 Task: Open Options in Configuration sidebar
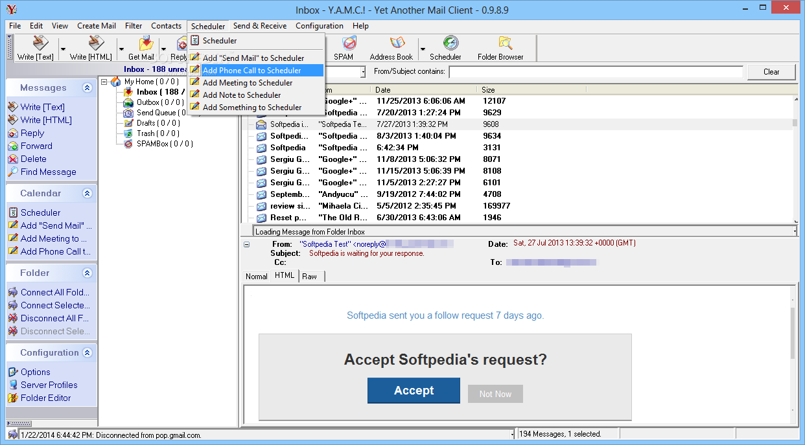click(36, 372)
